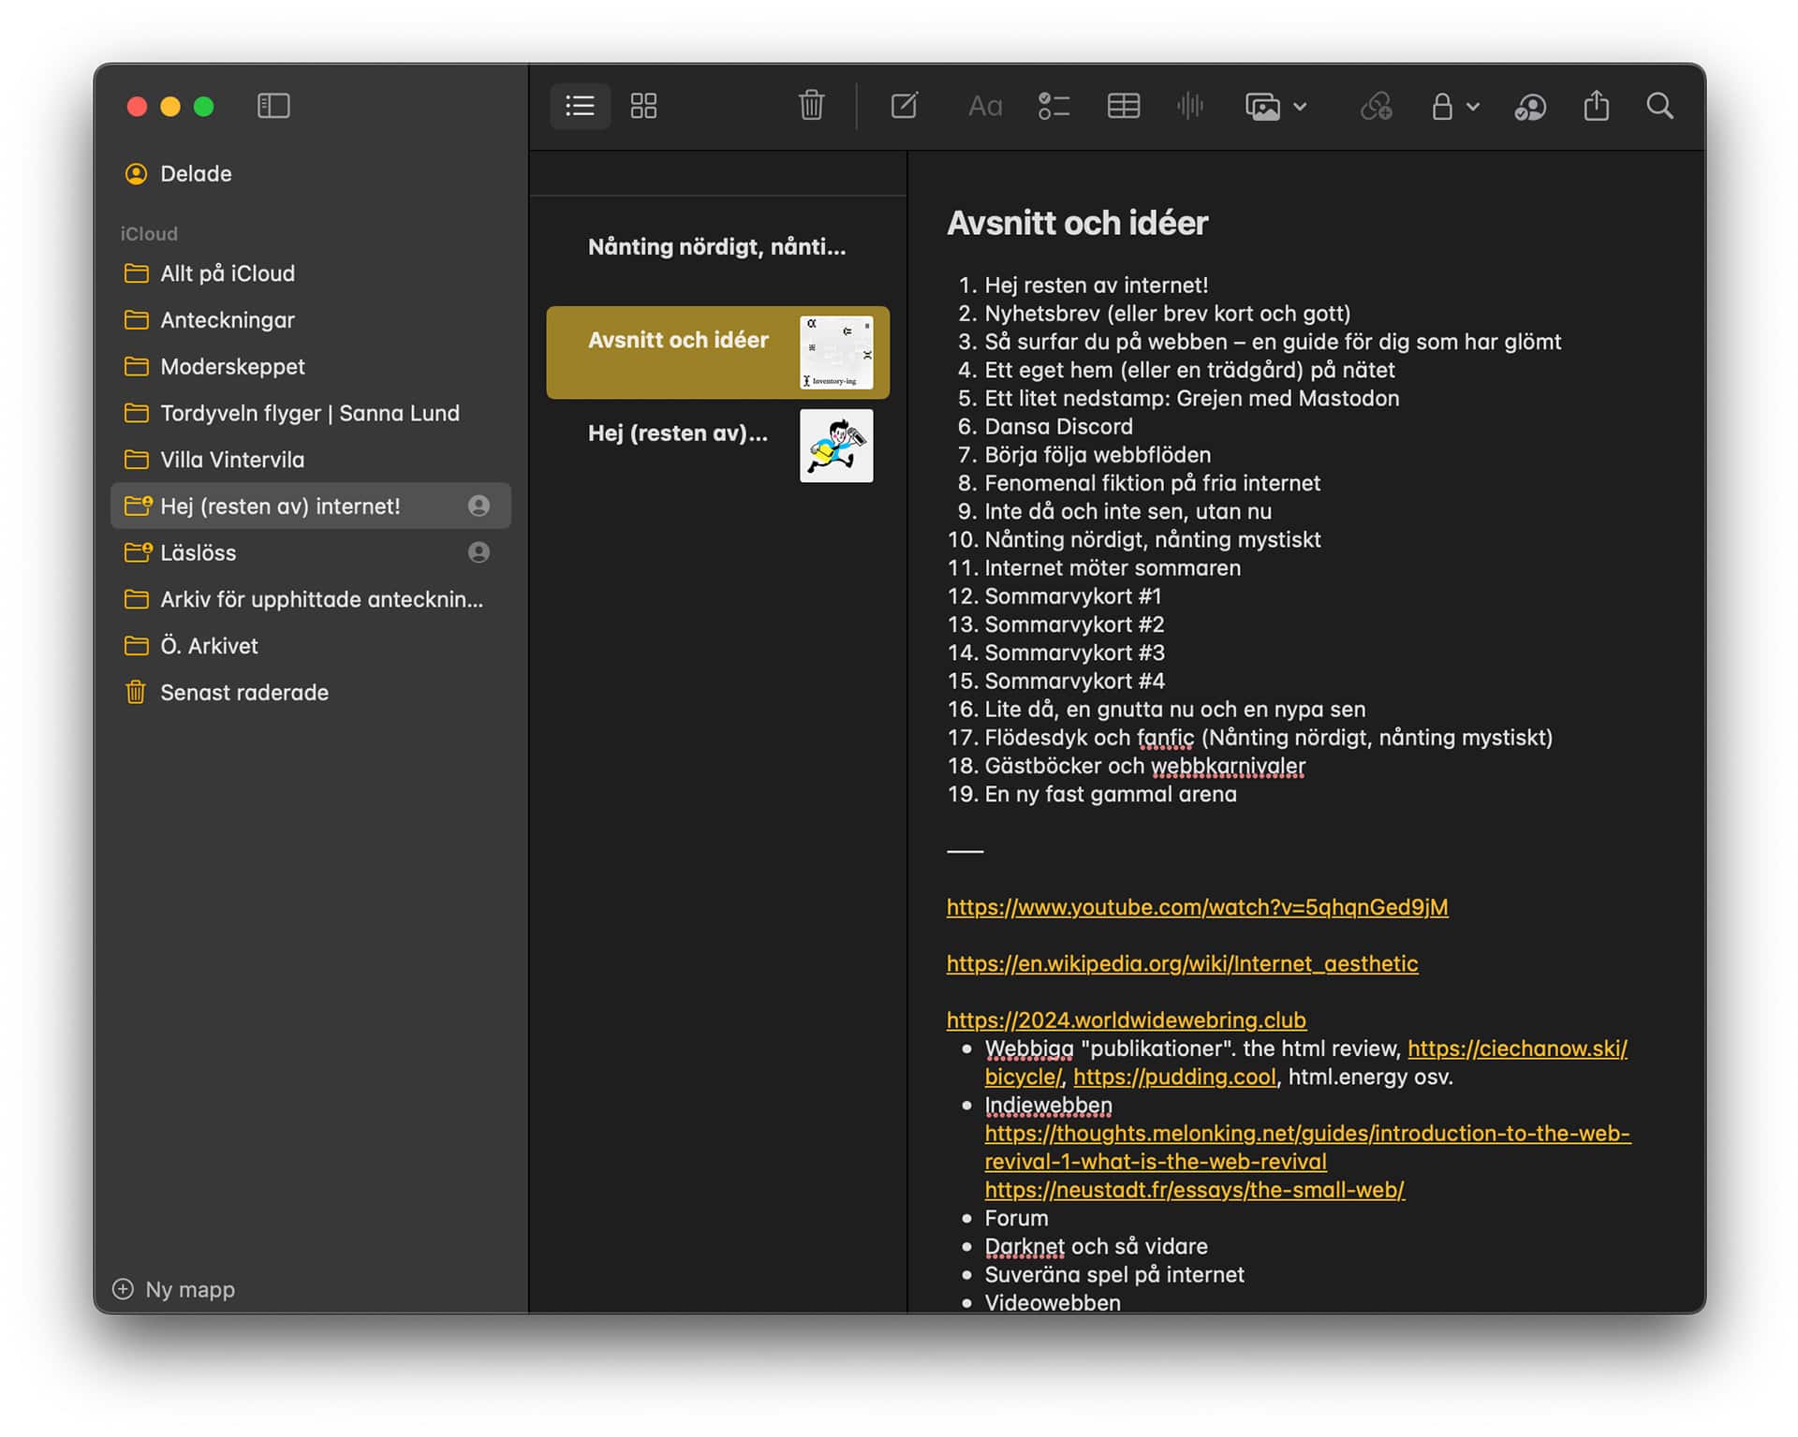Click the audio recording waveform icon
This screenshot has width=1798, height=1437.
click(x=1189, y=107)
